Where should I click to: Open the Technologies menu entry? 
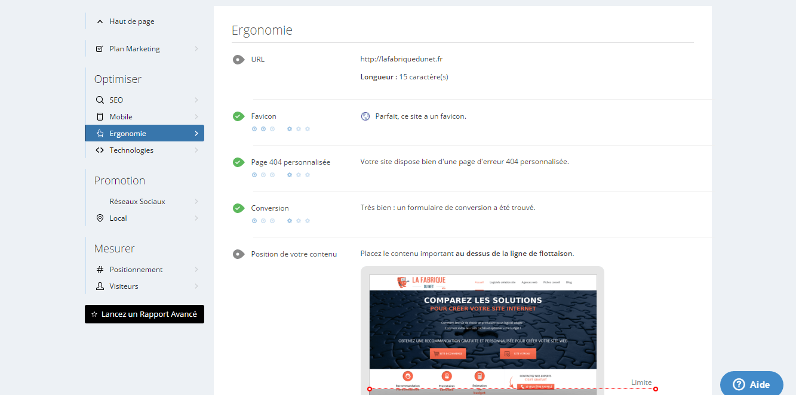(x=145, y=150)
